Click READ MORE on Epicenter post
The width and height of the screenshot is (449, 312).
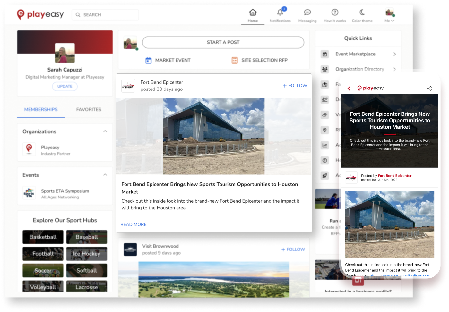134,224
